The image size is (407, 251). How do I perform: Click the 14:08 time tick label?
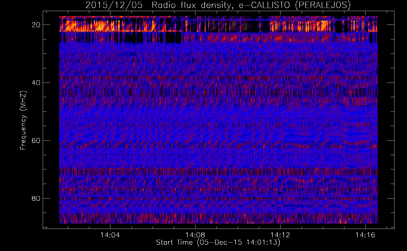tap(195, 235)
